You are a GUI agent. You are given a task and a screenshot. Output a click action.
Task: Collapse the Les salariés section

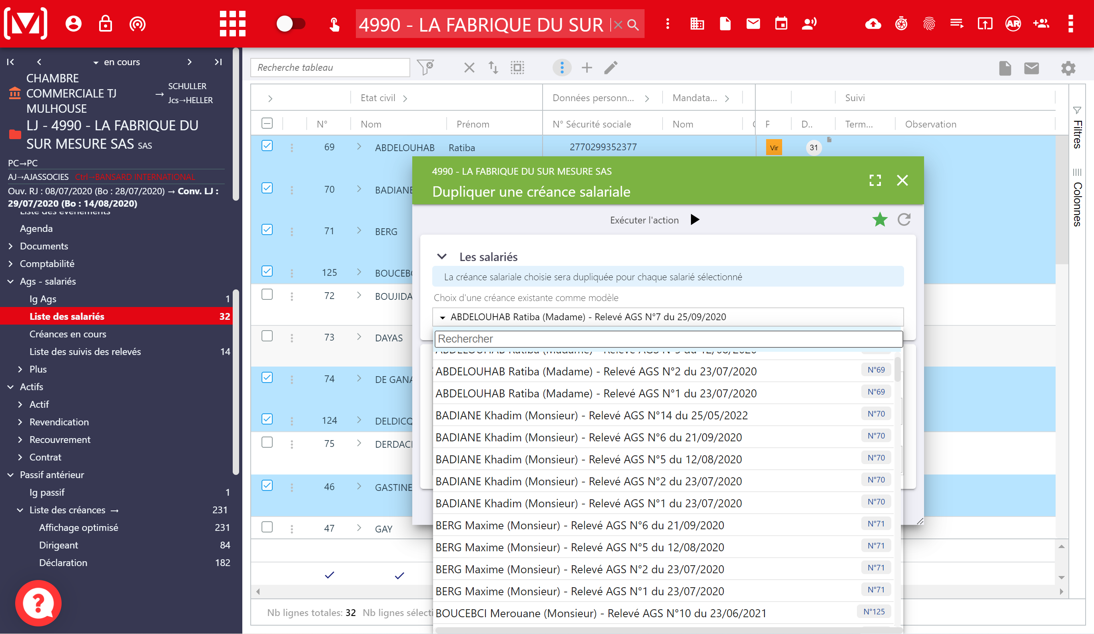coord(442,257)
